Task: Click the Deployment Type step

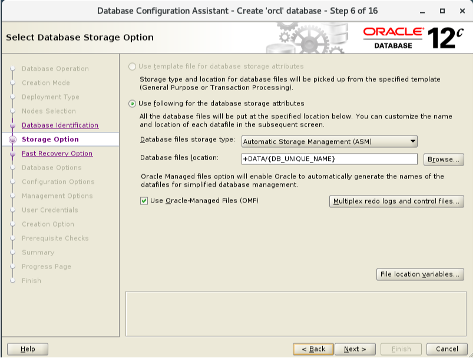Action: tap(51, 97)
